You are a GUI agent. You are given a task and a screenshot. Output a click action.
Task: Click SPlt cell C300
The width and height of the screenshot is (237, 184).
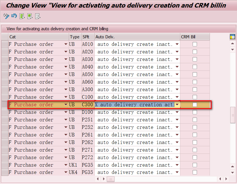(87, 105)
